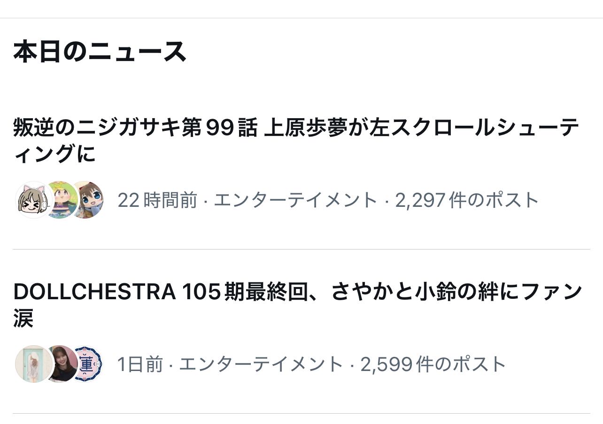Screen dimensions: 603x424
Task: Click the 蓮 emblem avatar
Action: [x=88, y=364]
